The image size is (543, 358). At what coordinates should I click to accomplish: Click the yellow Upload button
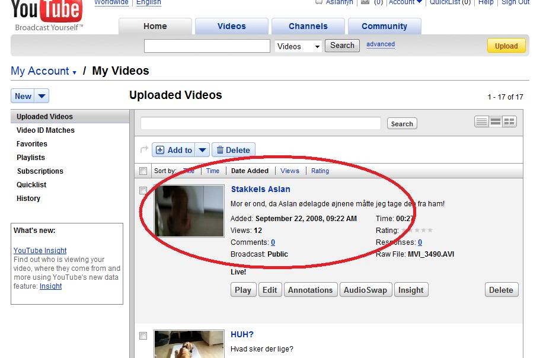pos(506,46)
